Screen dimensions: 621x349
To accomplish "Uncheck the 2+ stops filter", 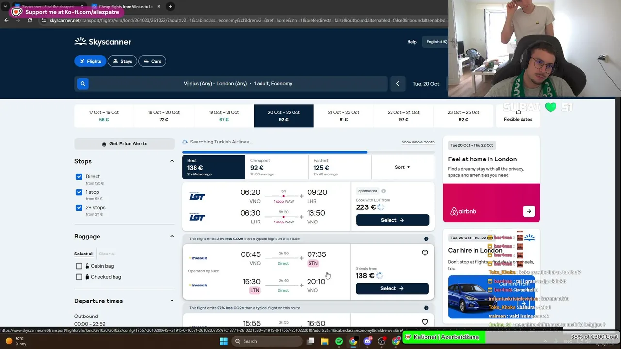I will pos(79,208).
